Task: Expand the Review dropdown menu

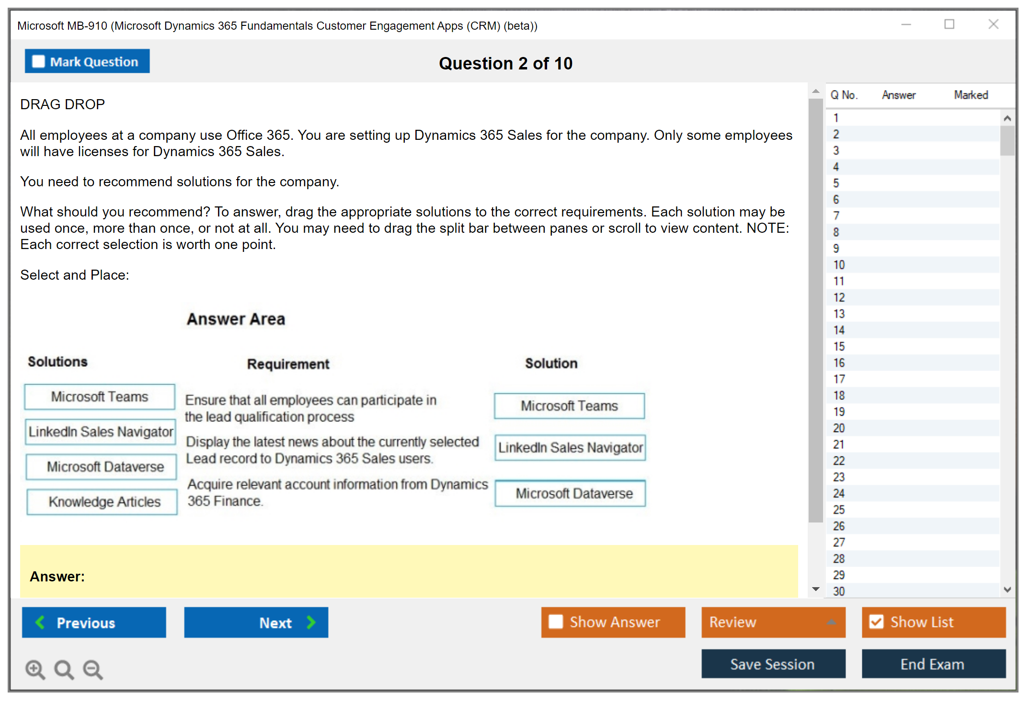Action: point(831,622)
